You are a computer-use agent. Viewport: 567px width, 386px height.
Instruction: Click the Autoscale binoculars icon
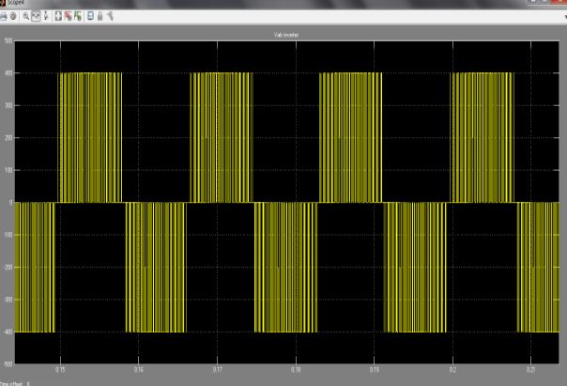[x=58, y=16]
